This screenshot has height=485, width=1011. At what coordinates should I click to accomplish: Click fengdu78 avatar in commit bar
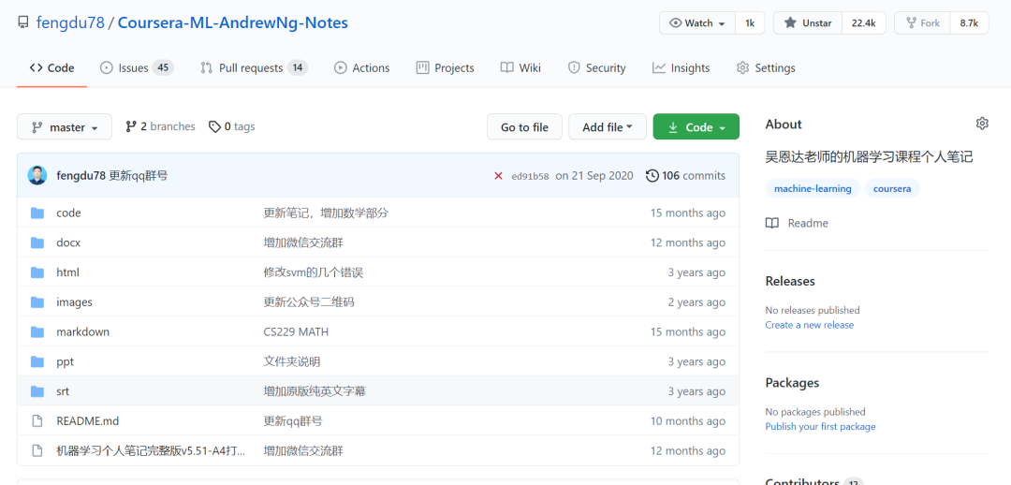point(37,175)
